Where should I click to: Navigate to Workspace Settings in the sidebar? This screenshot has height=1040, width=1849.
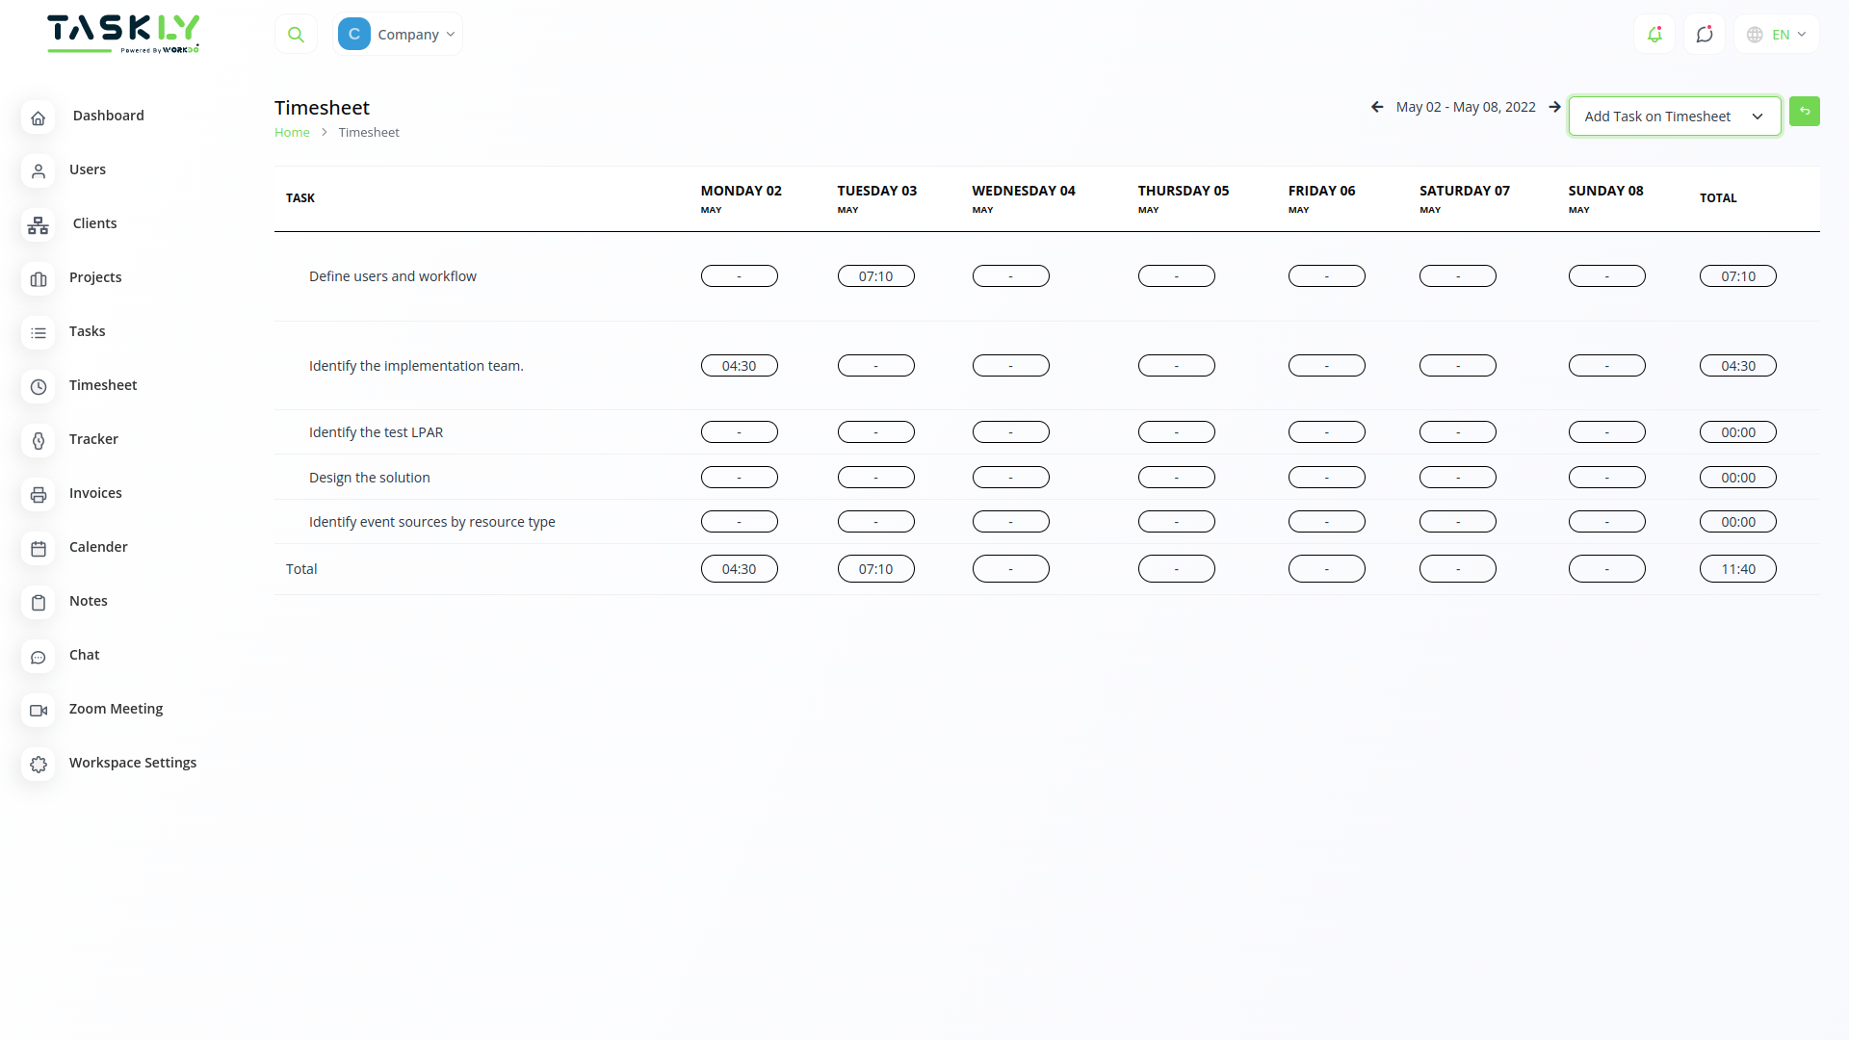point(132,762)
